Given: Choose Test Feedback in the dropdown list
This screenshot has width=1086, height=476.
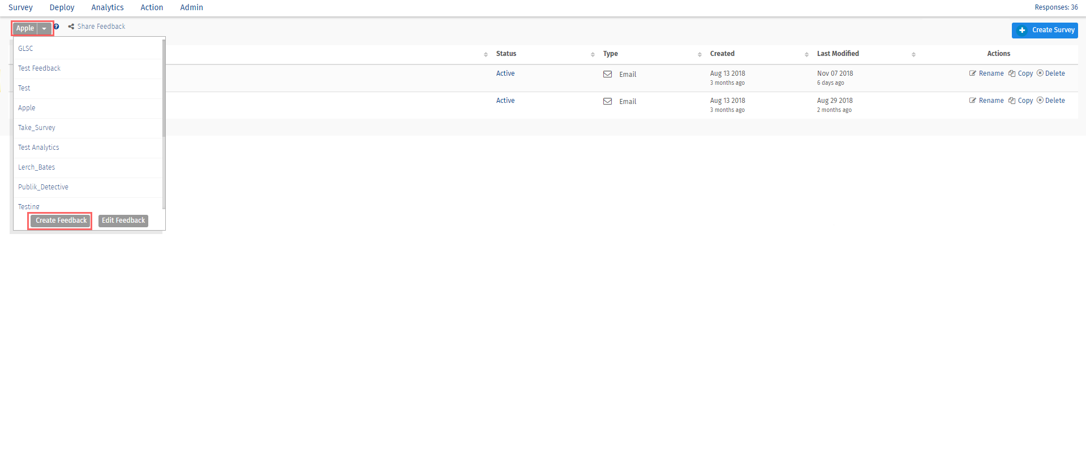Looking at the screenshot, I should pos(88,68).
